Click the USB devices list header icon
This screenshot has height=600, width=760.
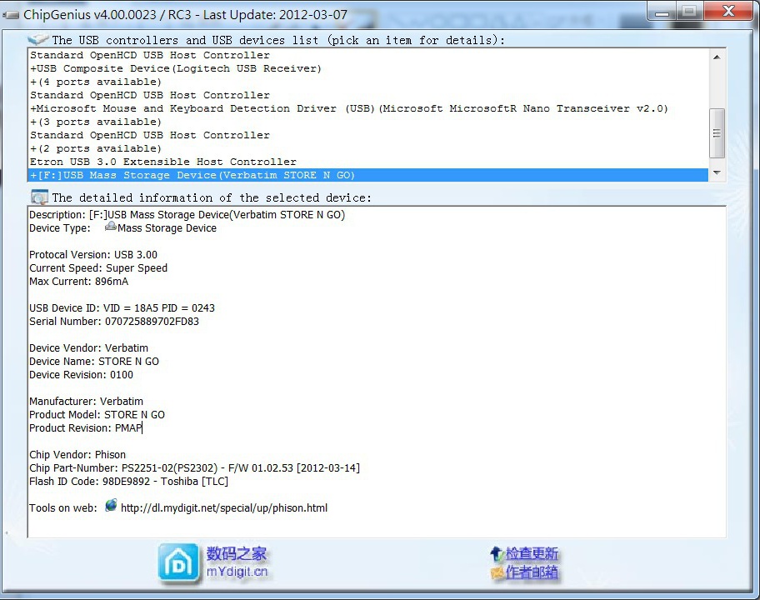pos(37,39)
